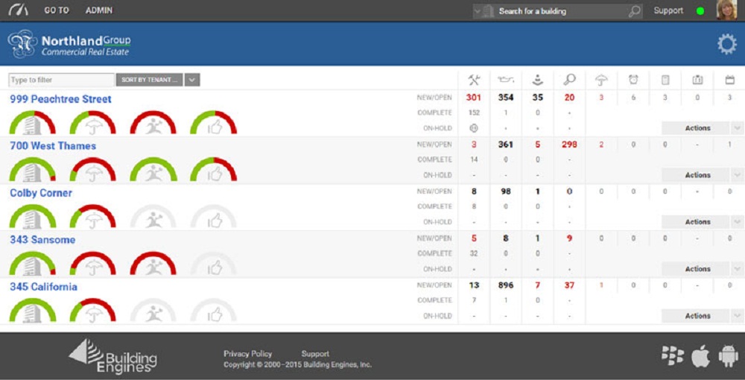Click the traffic cone column icon

coord(537,80)
